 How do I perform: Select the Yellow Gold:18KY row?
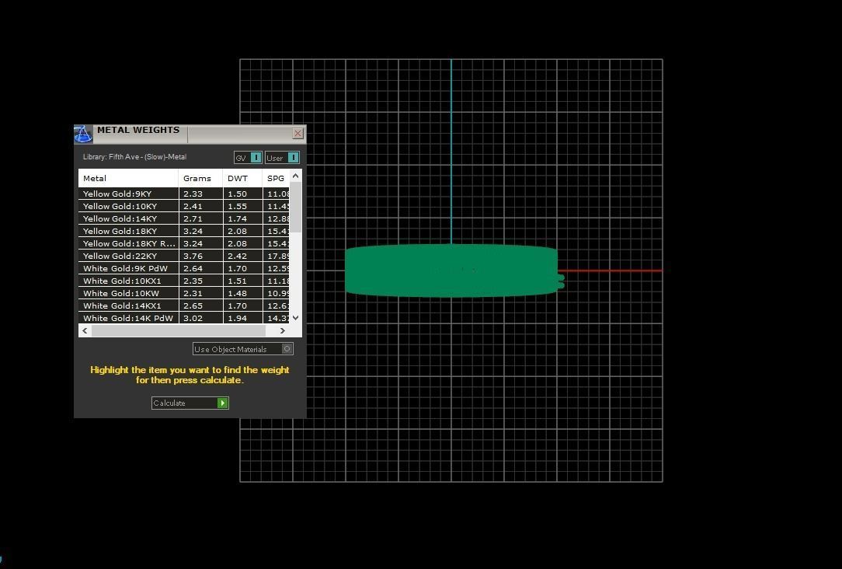click(x=183, y=231)
